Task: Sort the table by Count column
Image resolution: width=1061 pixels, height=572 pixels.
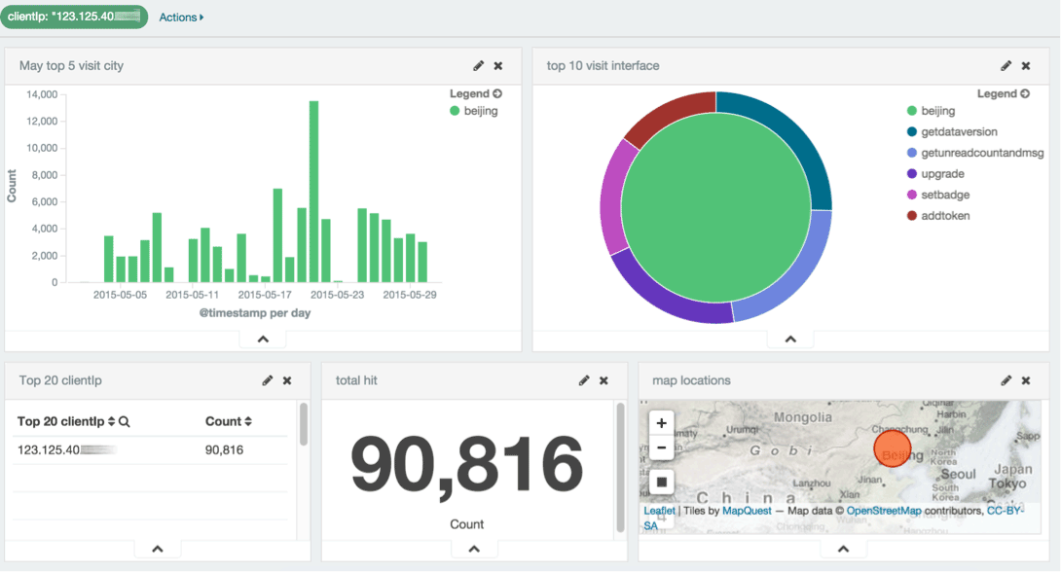Action: click(x=228, y=421)
